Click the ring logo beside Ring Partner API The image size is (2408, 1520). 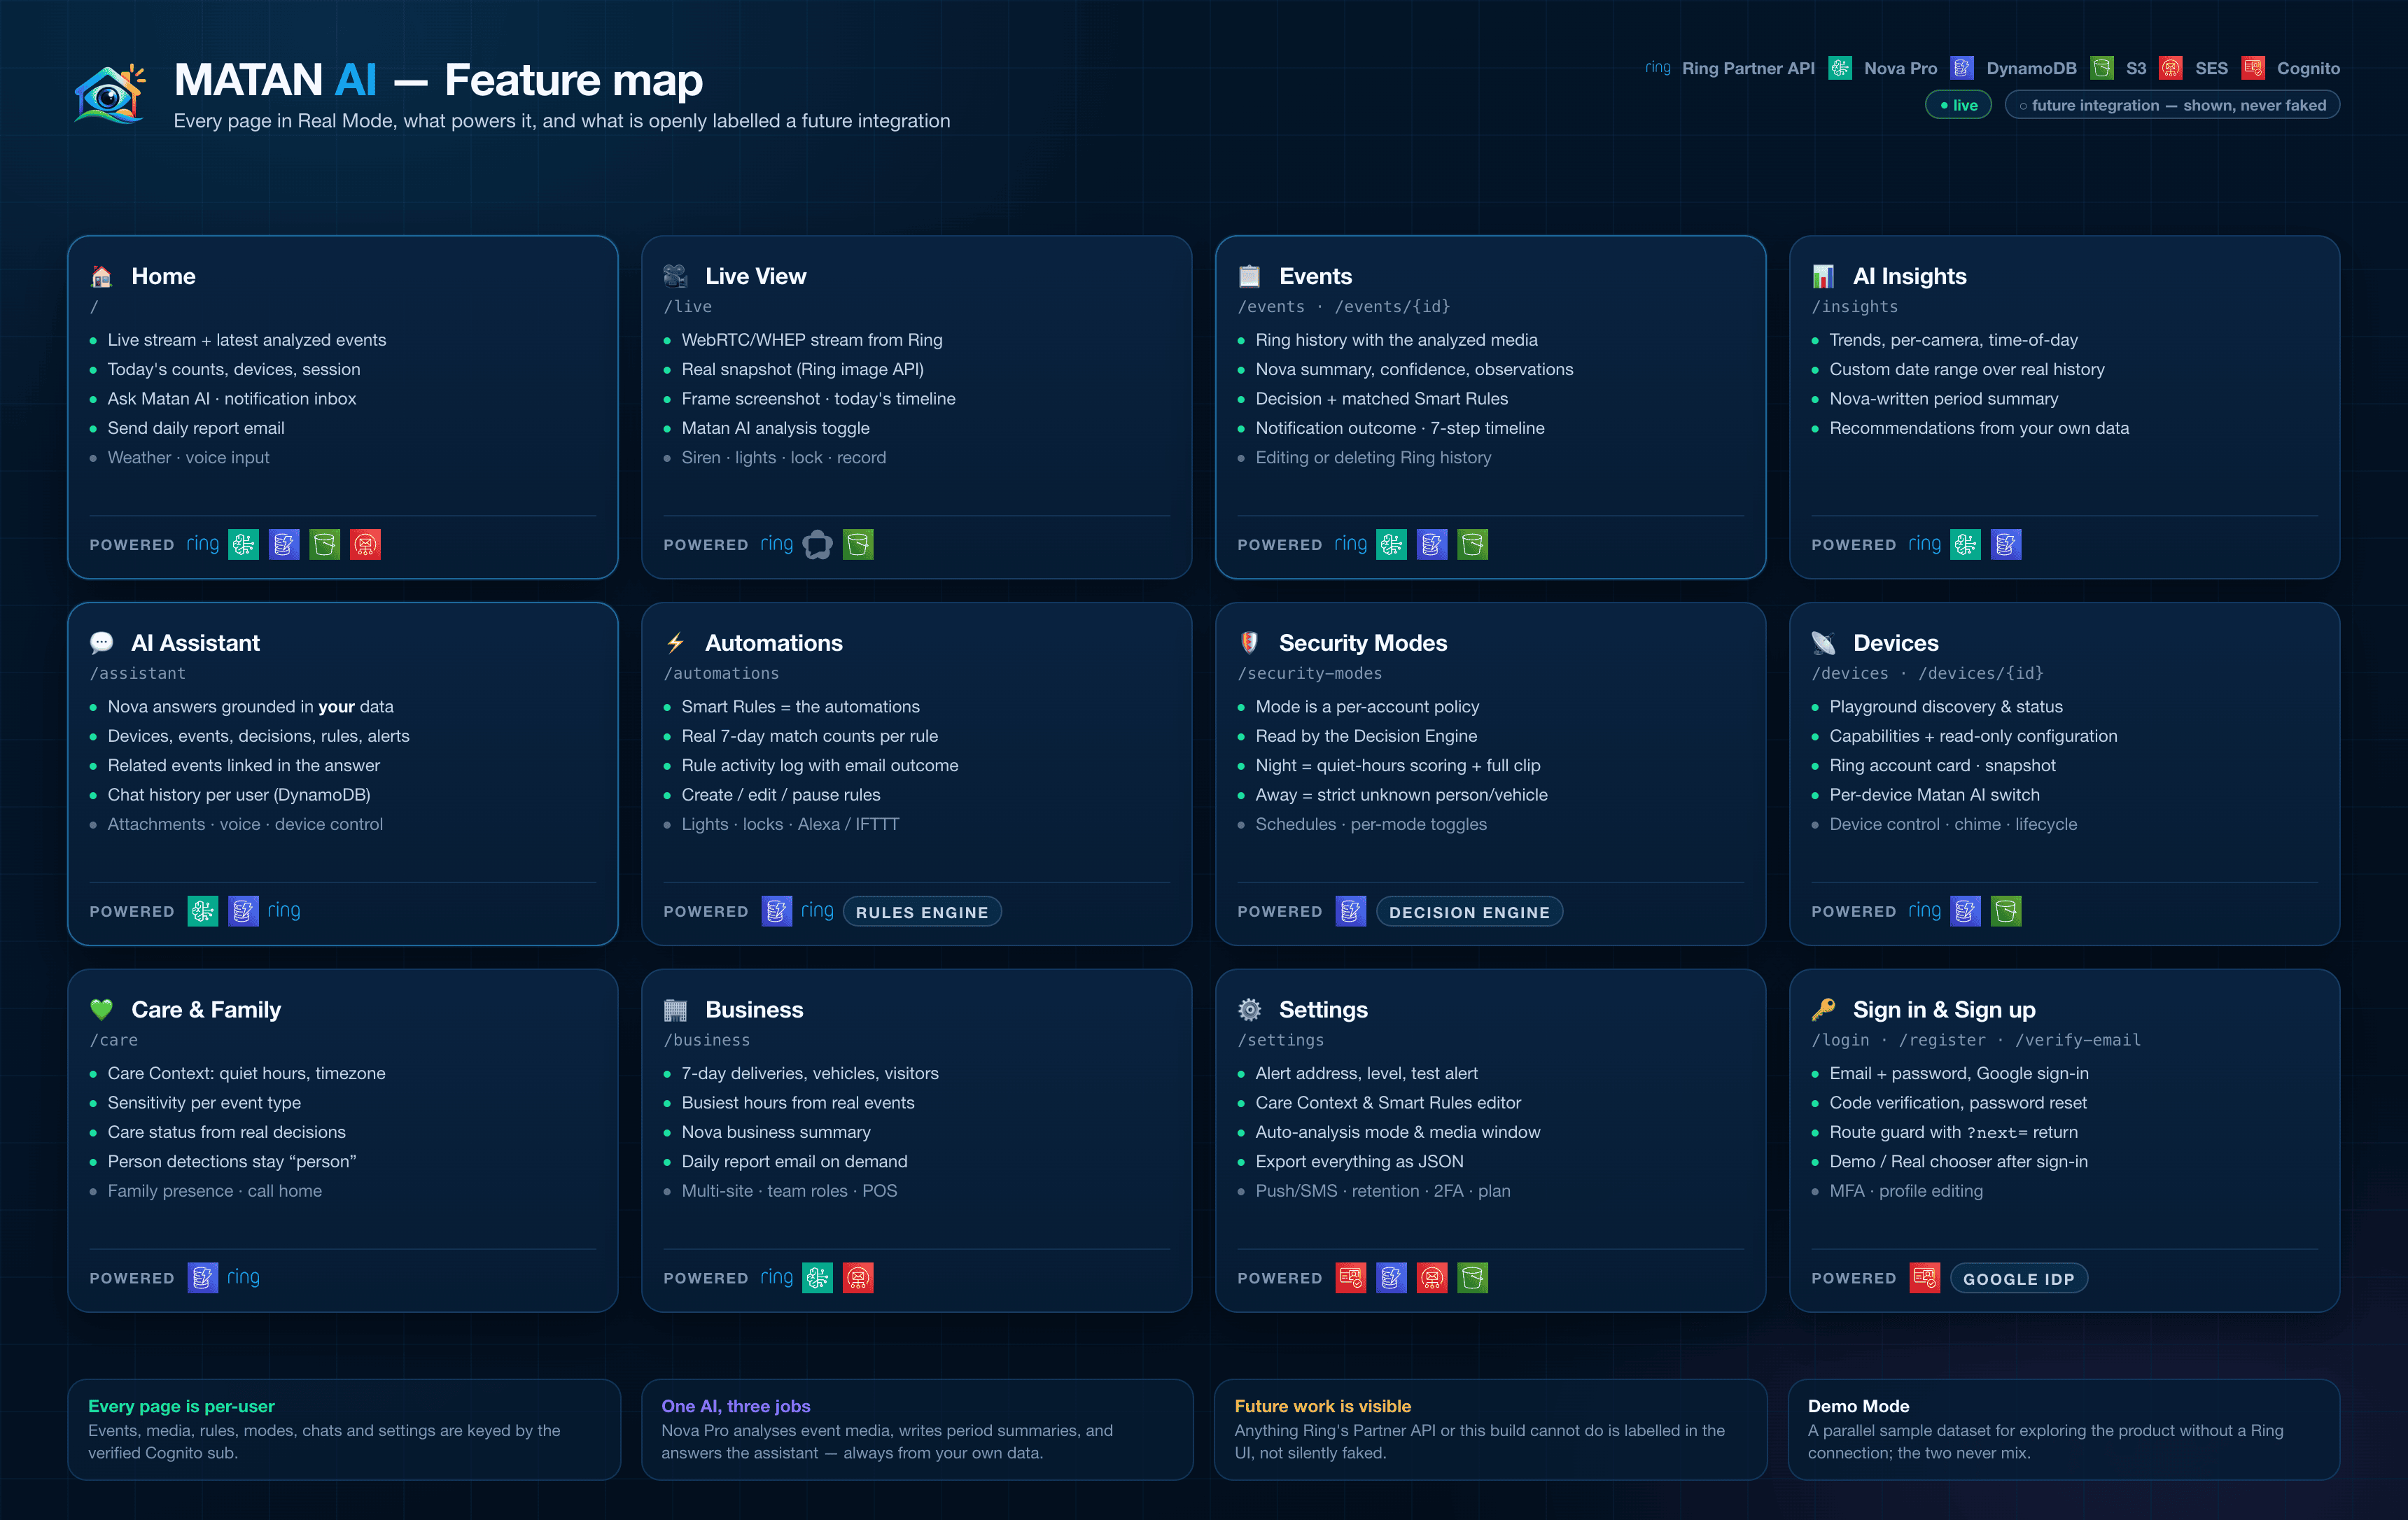pos(1658,68)
